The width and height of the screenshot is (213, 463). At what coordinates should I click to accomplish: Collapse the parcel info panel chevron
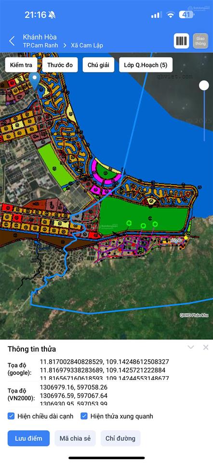click(x=191, y=347)
